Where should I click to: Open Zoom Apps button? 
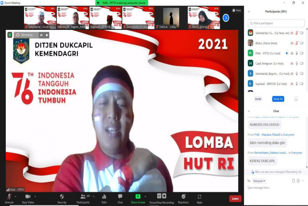199,199
